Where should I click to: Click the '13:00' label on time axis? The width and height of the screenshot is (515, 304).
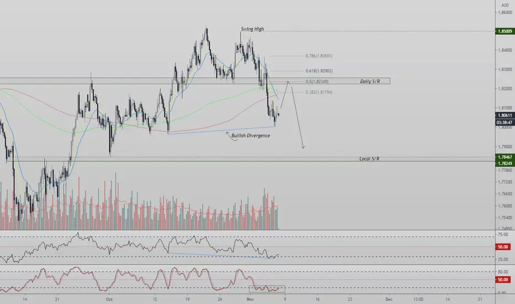pos(418,300)
